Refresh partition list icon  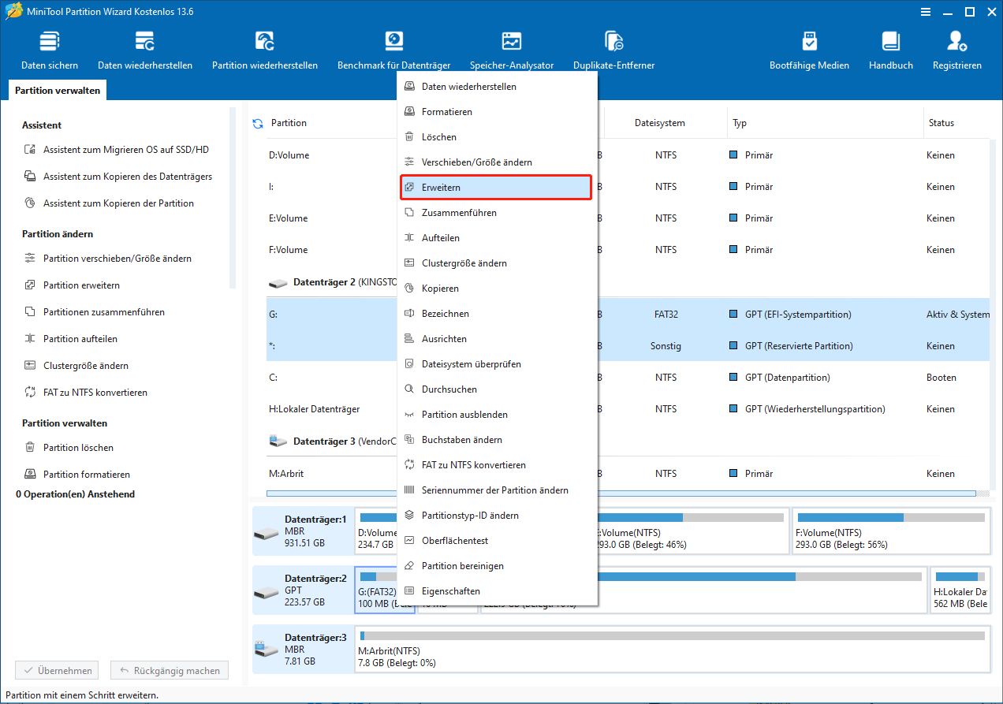(x=258, y=123)
